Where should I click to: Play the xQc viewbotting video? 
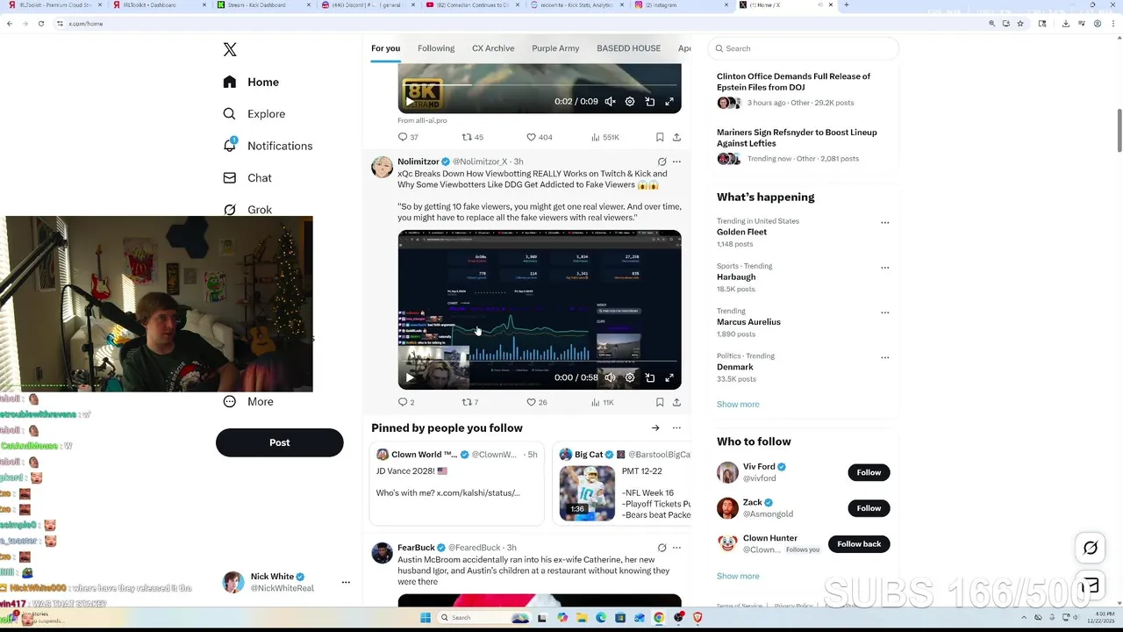pyautogui.click(x=409, y=377)
